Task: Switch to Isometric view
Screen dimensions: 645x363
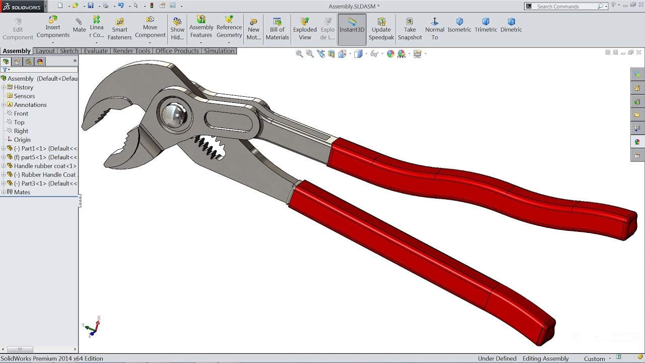Action: [460, 25]
